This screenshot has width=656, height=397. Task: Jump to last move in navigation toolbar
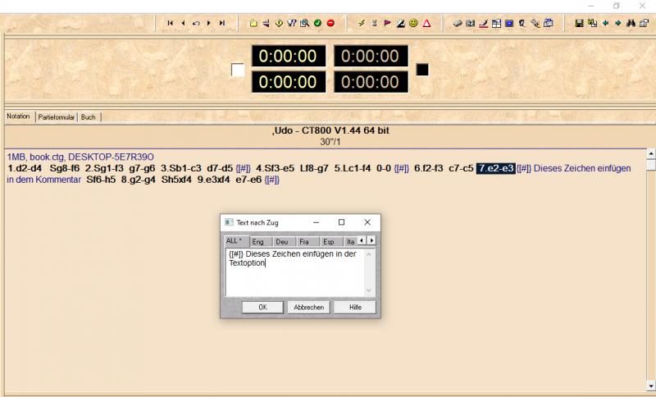(x=222, y=23)
